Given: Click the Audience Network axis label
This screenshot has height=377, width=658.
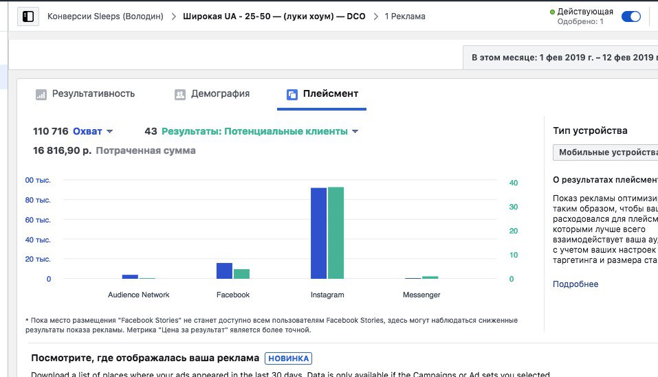Looking at the screenshot, I should point(138,295).
